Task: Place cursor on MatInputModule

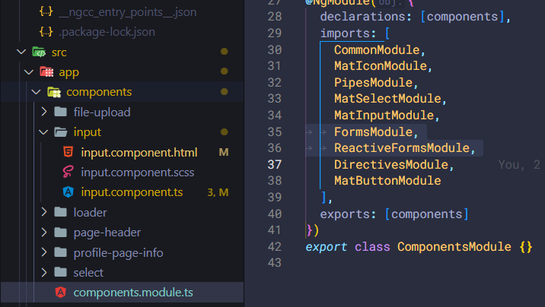Action: coord(384,116)
